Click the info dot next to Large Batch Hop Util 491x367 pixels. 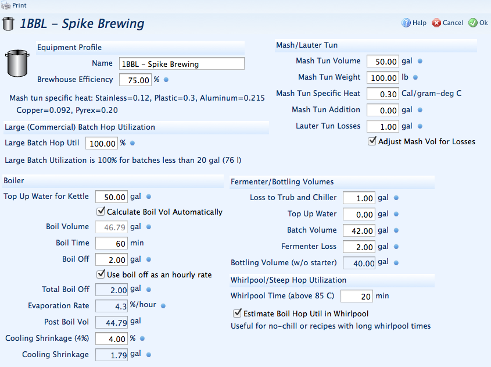pyautogui.click(x=132, y=143)
